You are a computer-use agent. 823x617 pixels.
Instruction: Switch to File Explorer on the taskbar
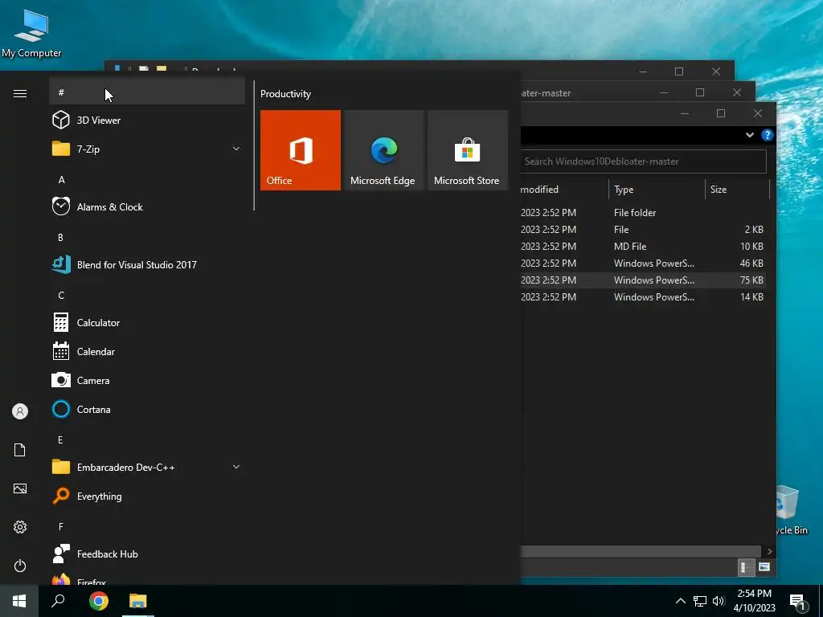(138, 601)
